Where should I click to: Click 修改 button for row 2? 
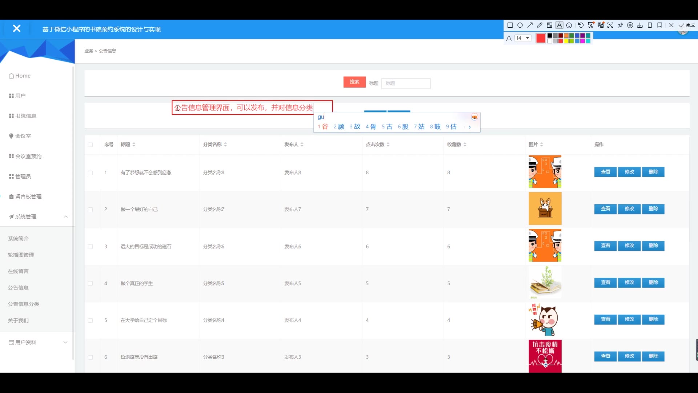629,209
